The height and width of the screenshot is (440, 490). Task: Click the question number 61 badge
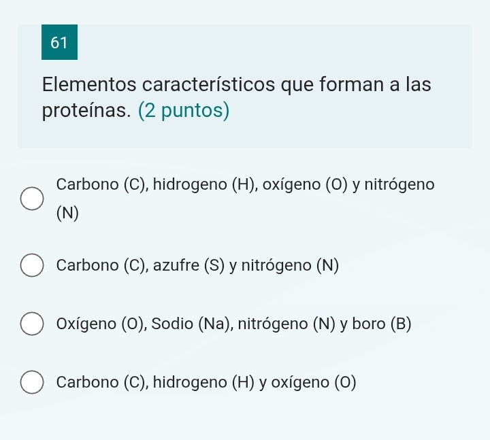coord(60,42)
